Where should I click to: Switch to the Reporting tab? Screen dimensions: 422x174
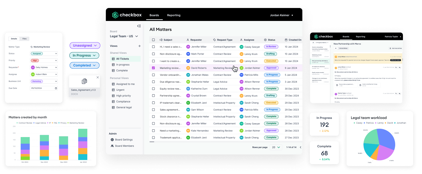[174, 15]
